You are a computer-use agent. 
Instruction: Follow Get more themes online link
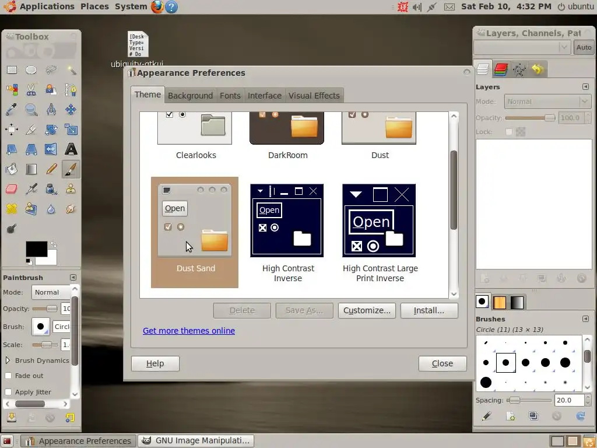tap(189, 331)
